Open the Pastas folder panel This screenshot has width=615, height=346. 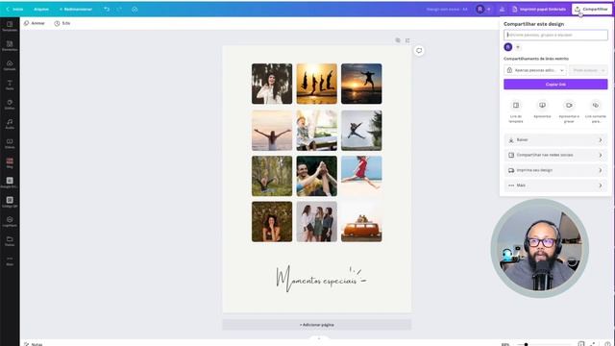[10, 241]
